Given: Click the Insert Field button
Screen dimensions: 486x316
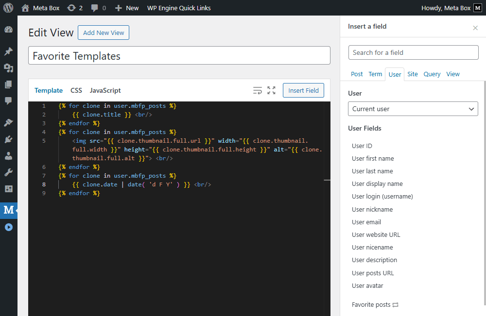Looking at the screenshot, I should (303, 90).
